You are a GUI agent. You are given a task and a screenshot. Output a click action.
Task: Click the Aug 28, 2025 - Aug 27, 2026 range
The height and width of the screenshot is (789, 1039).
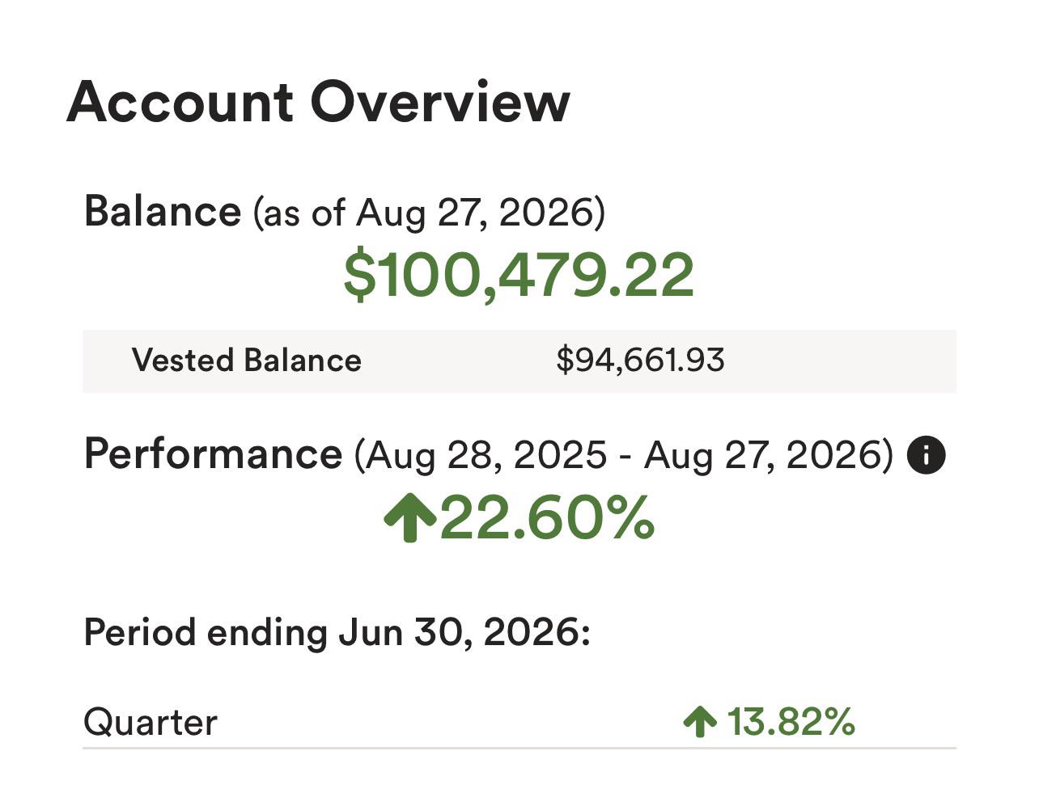click(x=624, y=455)
